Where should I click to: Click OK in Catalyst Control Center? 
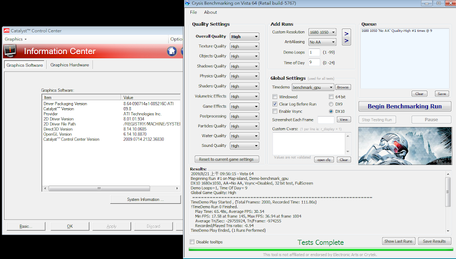click(70, 226)
